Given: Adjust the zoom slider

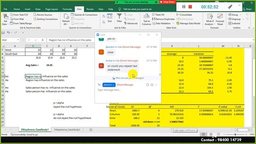Looking at the screenshot, I should click(235, 134).
